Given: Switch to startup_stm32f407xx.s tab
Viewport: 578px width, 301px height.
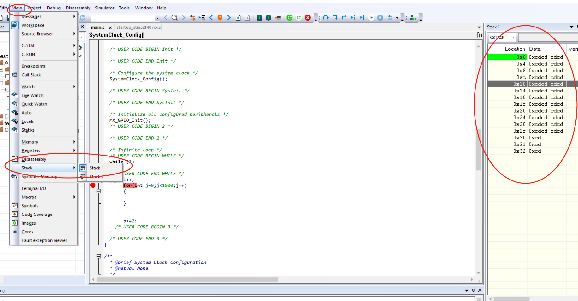Looking at the screenshot, I should click(x=139, y=27).
